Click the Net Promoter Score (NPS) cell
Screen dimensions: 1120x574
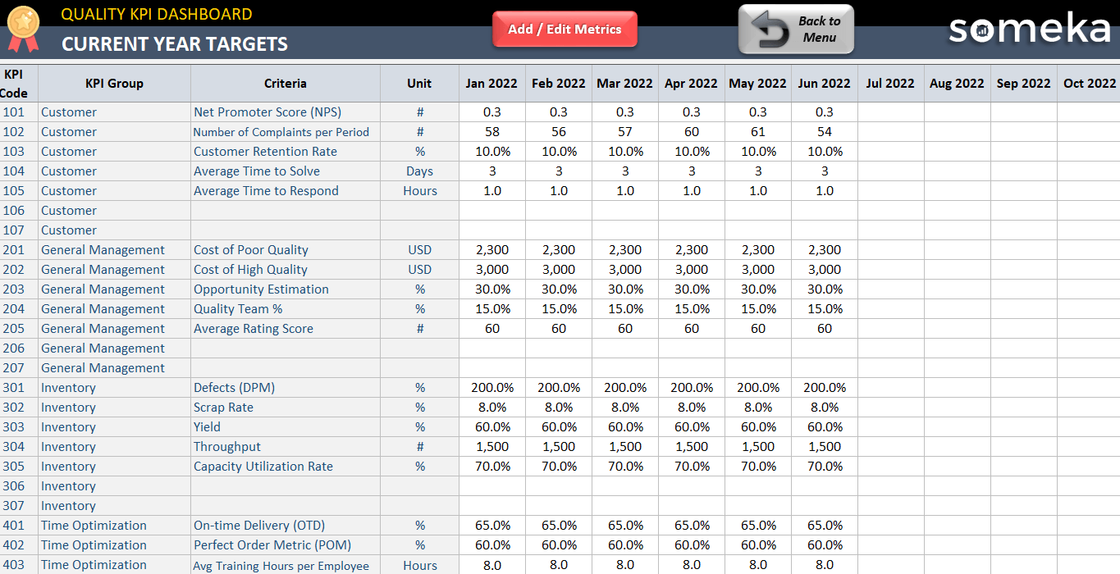pos(286,112)
